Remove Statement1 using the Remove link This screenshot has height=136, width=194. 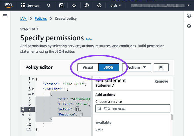(x=161, y=81)
